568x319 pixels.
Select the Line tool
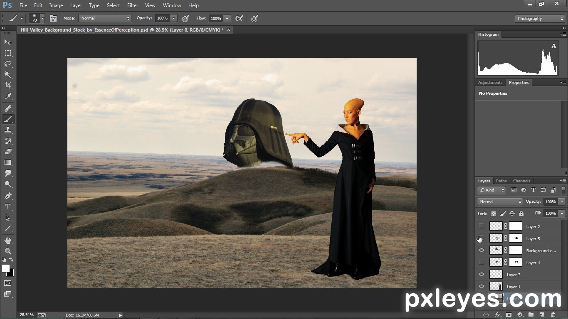(8, 228)
